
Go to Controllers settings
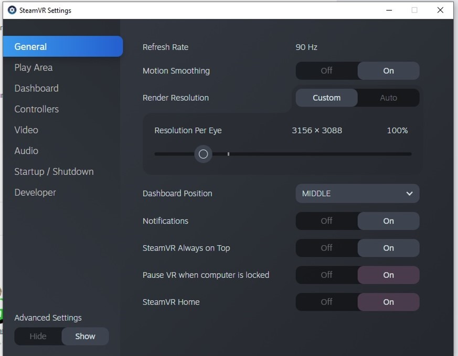[37, 109]
